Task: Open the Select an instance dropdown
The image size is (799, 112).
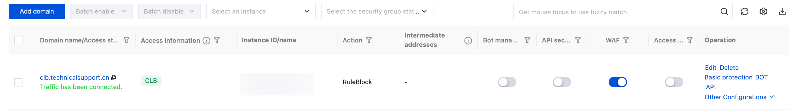Action: point(260,12)
